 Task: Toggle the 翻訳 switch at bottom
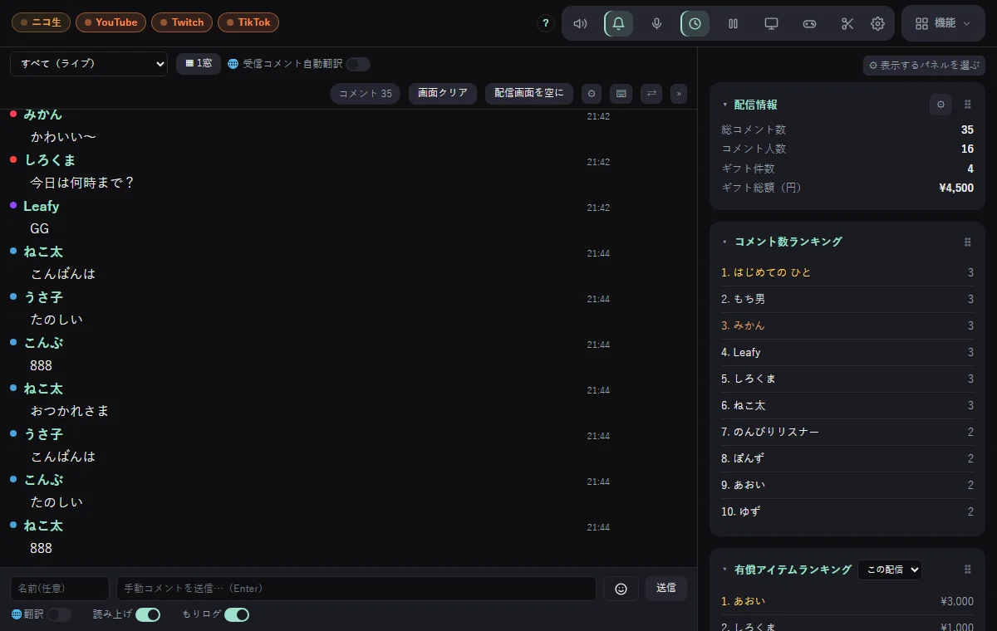pyautogui.click(x=59, y=614)
